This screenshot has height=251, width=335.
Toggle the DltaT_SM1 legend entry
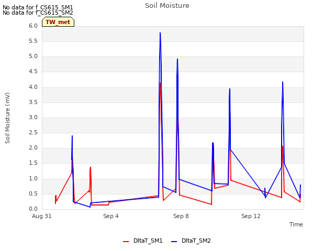coord(143,241)
